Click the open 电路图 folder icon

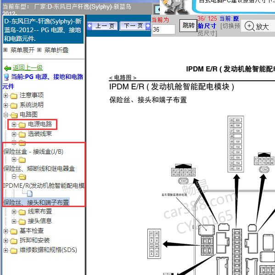pos(14,115)
